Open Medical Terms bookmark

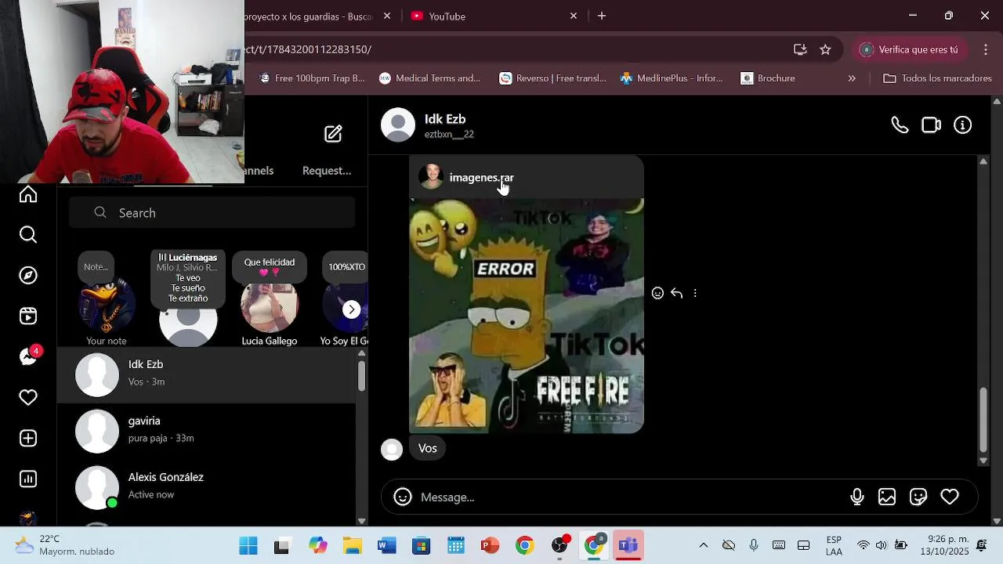click(429, 78)
